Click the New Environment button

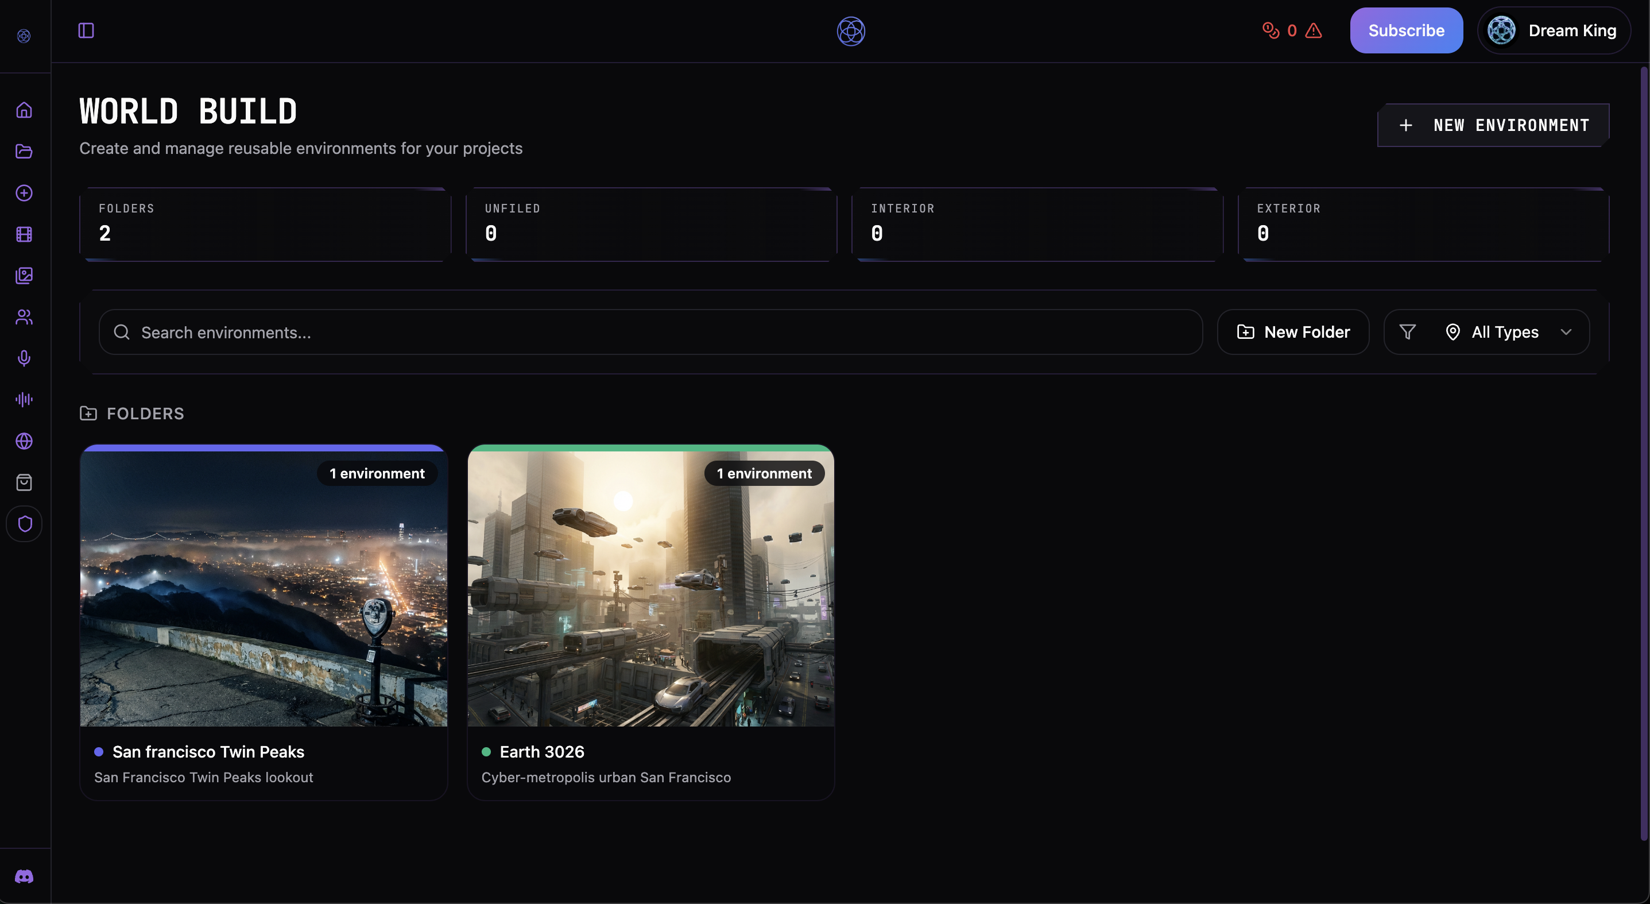tap(1493, 126)
